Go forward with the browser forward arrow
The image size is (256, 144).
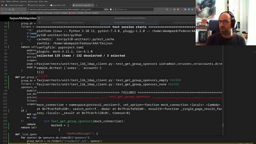[x=6, y=10]
